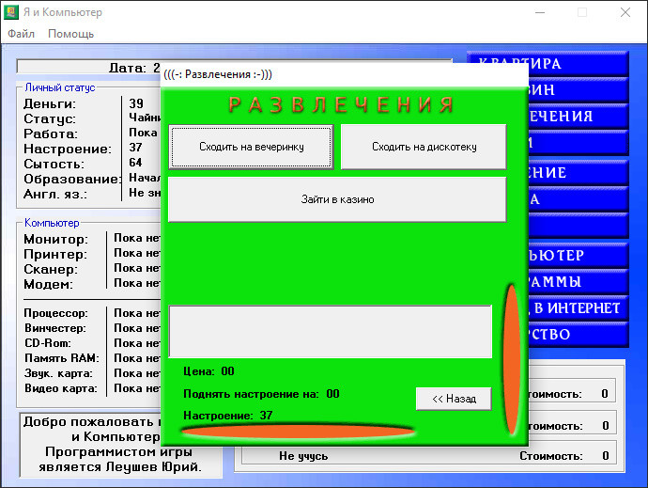
Task: Select Зайти в казино
Action: 337,199
